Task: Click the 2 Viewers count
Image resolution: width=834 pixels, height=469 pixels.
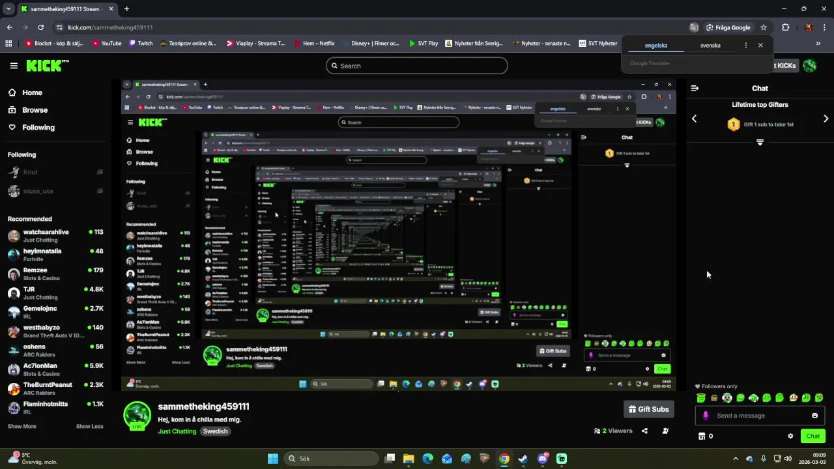Action: pyautogui.click(x=613, y=431)
